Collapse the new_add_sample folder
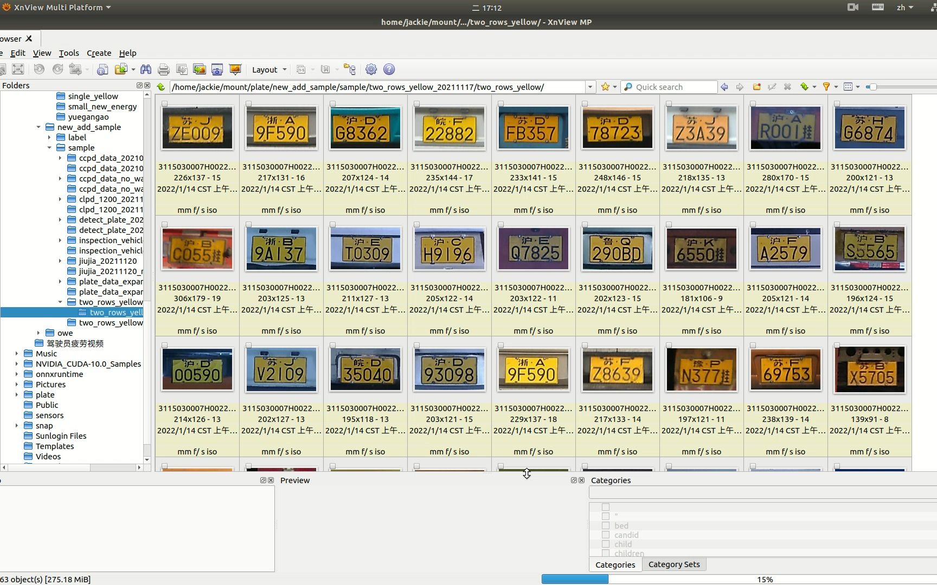Screen dimensions: 937x585 tap(38, 127)
